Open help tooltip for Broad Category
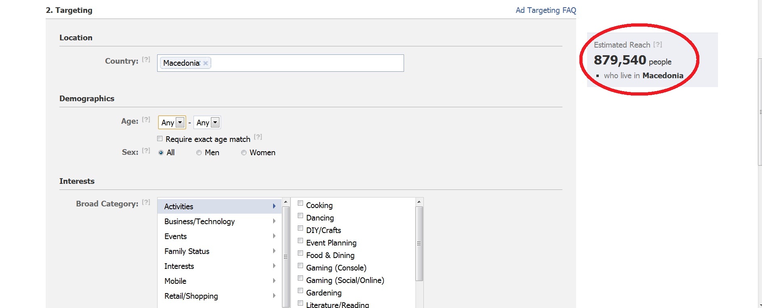Screen dimensions: 762x308 (146, 202)
